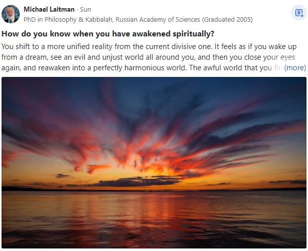Open the spiritual awakening question title
The image size is (308, 251).
[x=108, y=34]
